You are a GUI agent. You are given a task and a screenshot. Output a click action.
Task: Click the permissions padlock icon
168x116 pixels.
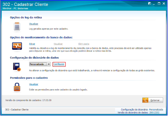(x=17, y=87)
